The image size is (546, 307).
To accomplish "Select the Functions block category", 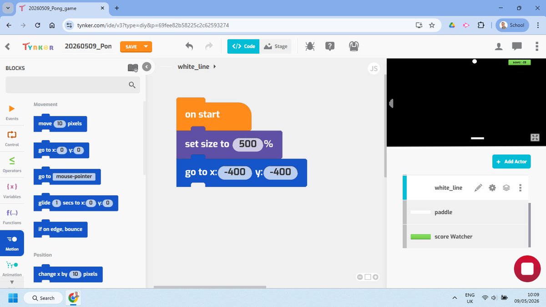I will coord(12,216).
